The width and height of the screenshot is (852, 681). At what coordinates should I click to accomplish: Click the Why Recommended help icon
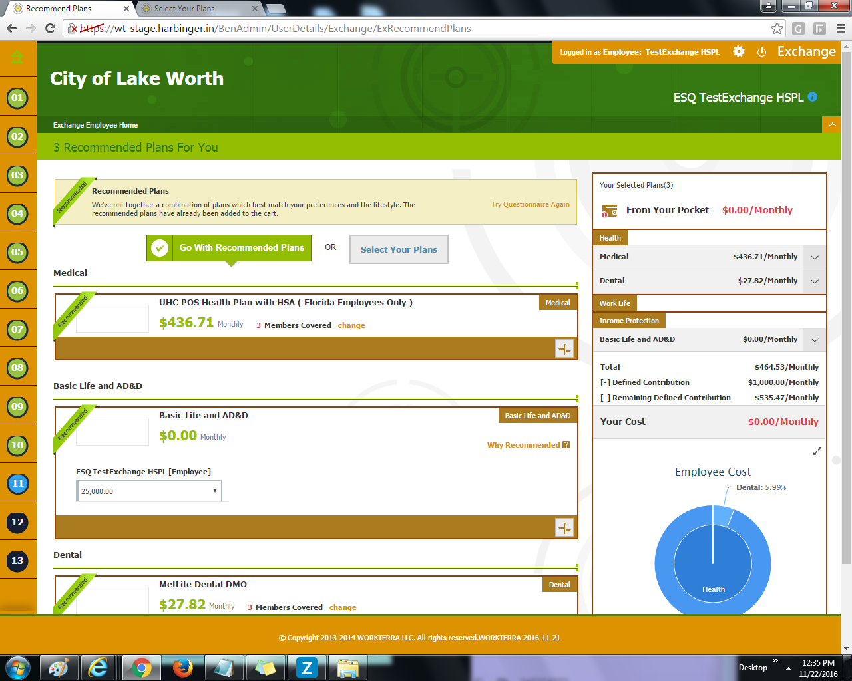[x=566, y=445]
